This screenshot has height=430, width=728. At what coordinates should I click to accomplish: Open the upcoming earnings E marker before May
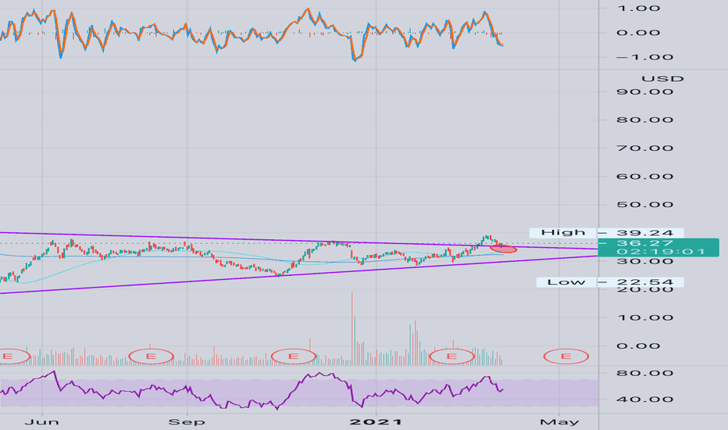pyautogui.click(x=566, y=357)
